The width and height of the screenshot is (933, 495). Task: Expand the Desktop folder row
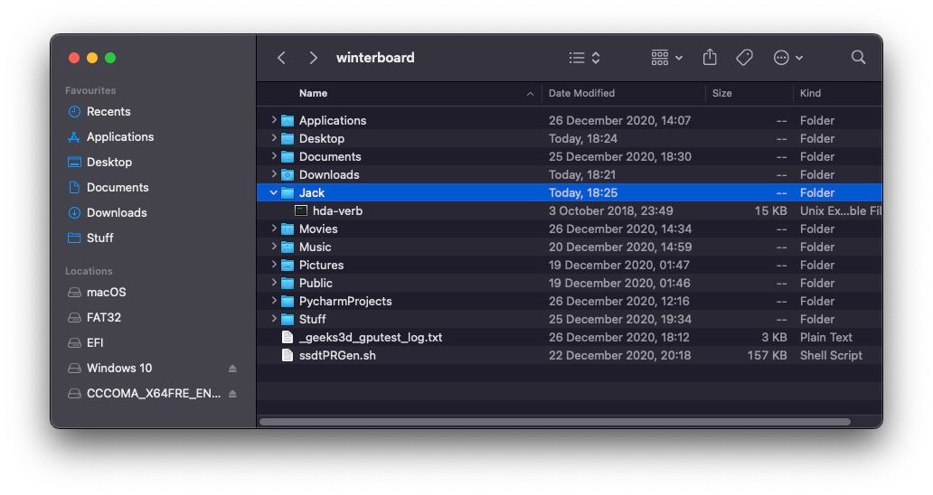[273, 138]
